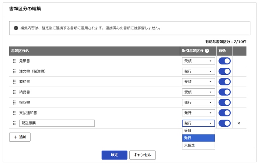
Task: Toggle 有効 switch for 配送伝票
Action: tap(224, 123)
